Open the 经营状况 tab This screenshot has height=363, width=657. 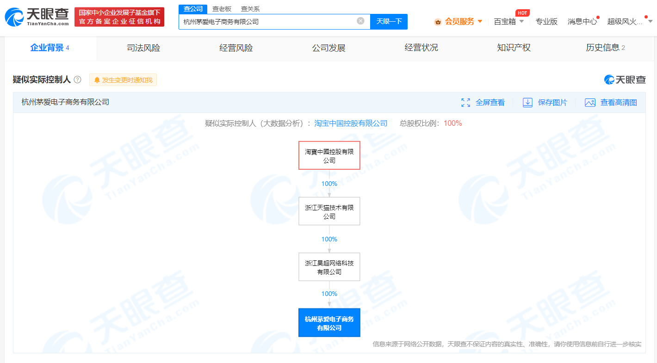(421, 48)
